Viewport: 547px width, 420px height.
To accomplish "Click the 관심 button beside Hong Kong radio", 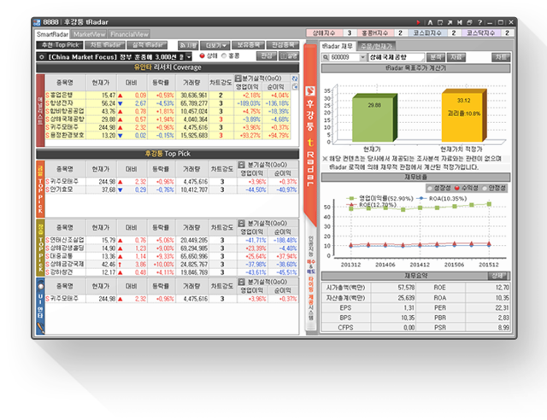I will pos(266,55).
